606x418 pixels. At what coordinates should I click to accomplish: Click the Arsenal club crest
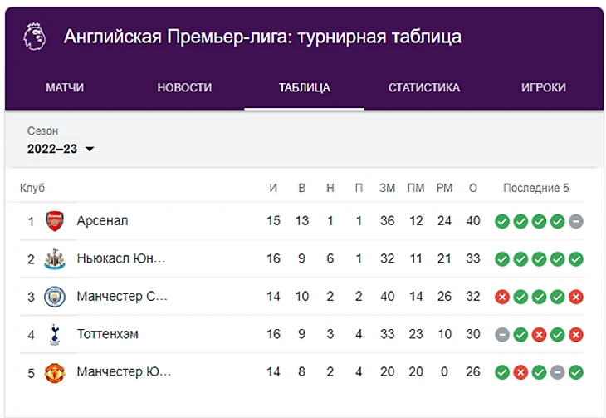point(55,221)
